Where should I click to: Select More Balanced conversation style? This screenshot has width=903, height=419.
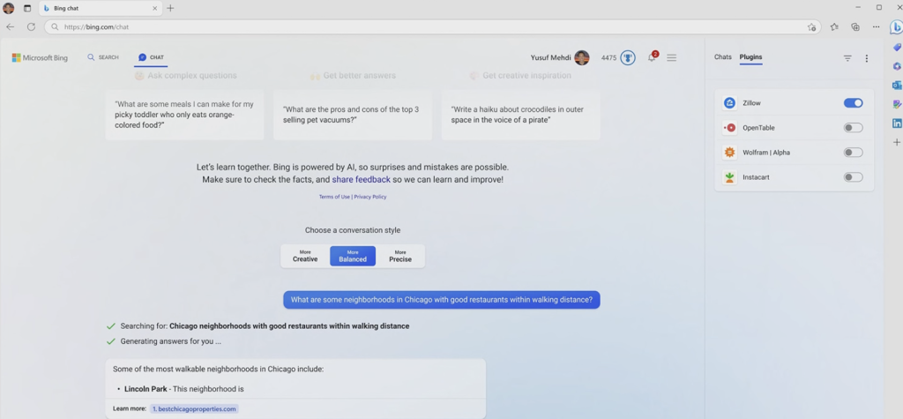click(353, 256)
